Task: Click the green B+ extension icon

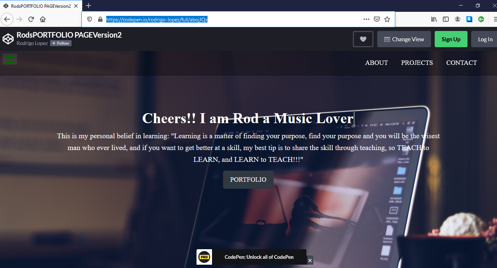Action: point(481,19)
